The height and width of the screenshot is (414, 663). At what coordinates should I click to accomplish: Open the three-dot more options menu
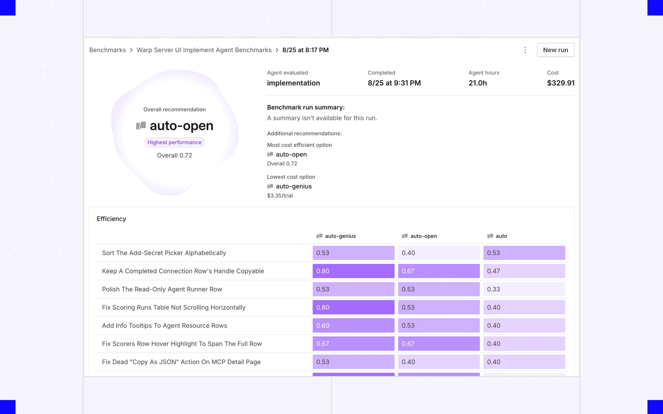click(x=525, y=50)
